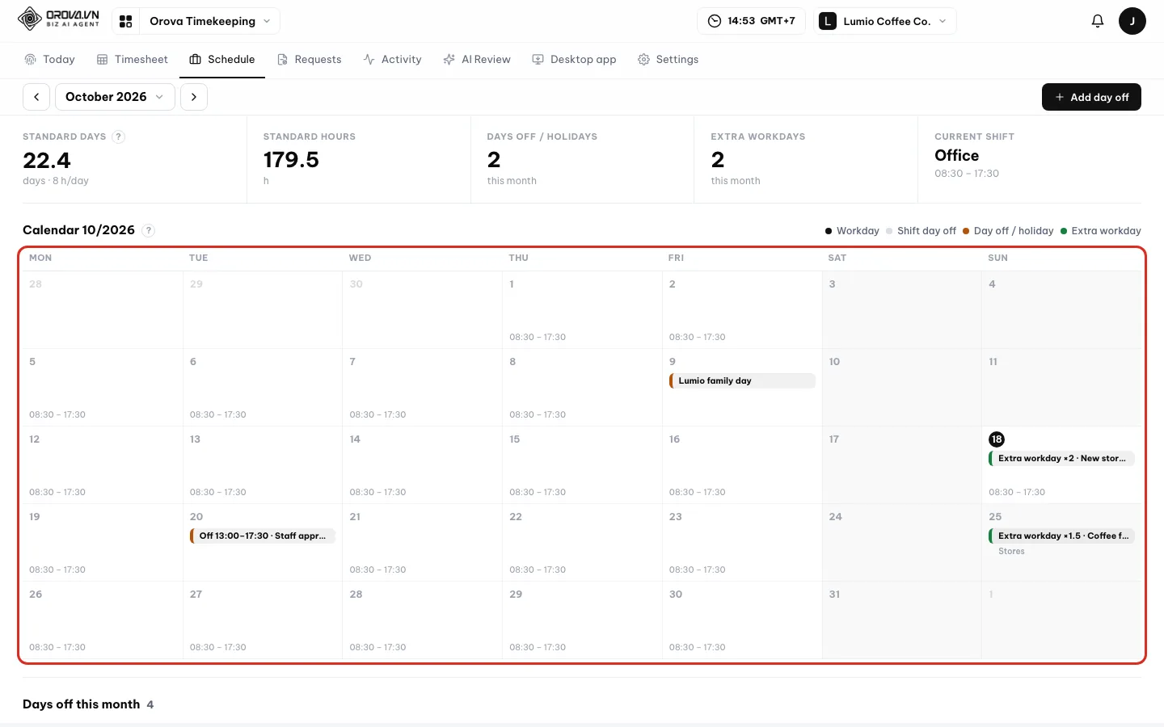Open Extra workday ×1.5 Coffee event

[1061, 536]
